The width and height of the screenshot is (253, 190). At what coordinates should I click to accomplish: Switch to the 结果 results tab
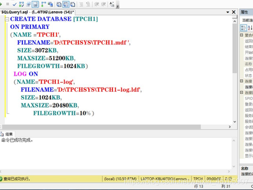pos(7,134)
